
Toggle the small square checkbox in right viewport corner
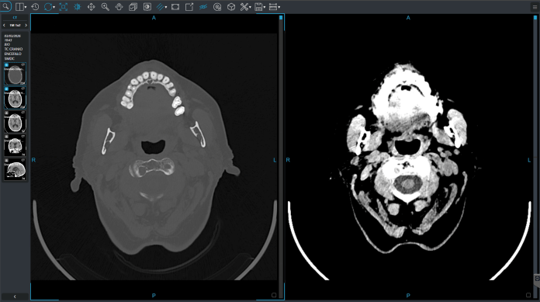(528, 295)
